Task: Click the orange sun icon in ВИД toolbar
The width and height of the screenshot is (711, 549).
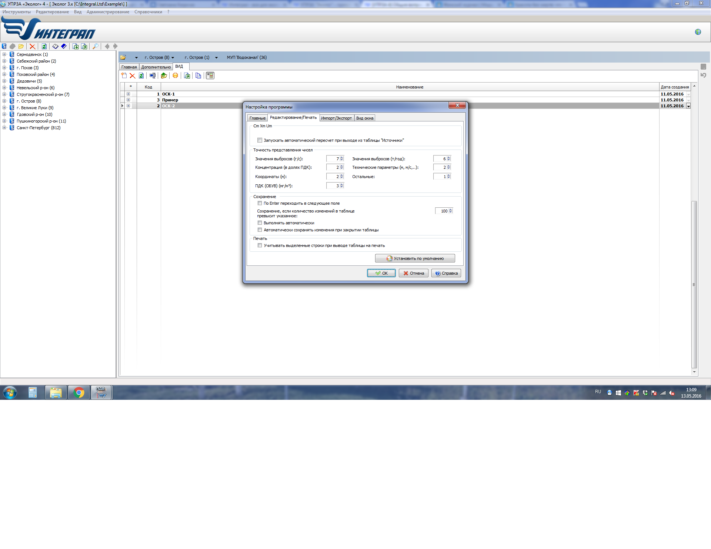Action: (175, 76)
